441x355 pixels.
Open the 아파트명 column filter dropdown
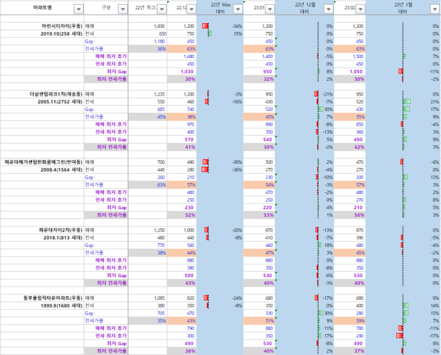coord(78,9)
